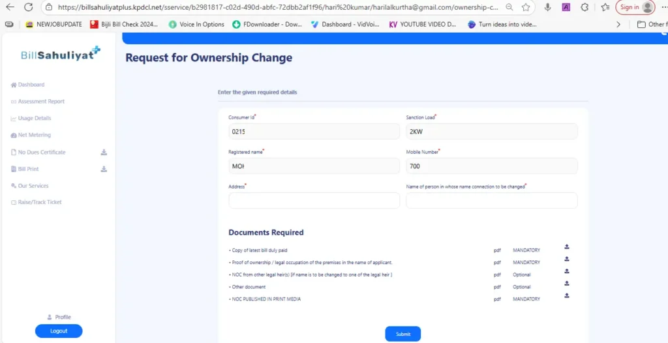Submit the ownership change request
Viewport: 668px width, 343px height.
402,334
